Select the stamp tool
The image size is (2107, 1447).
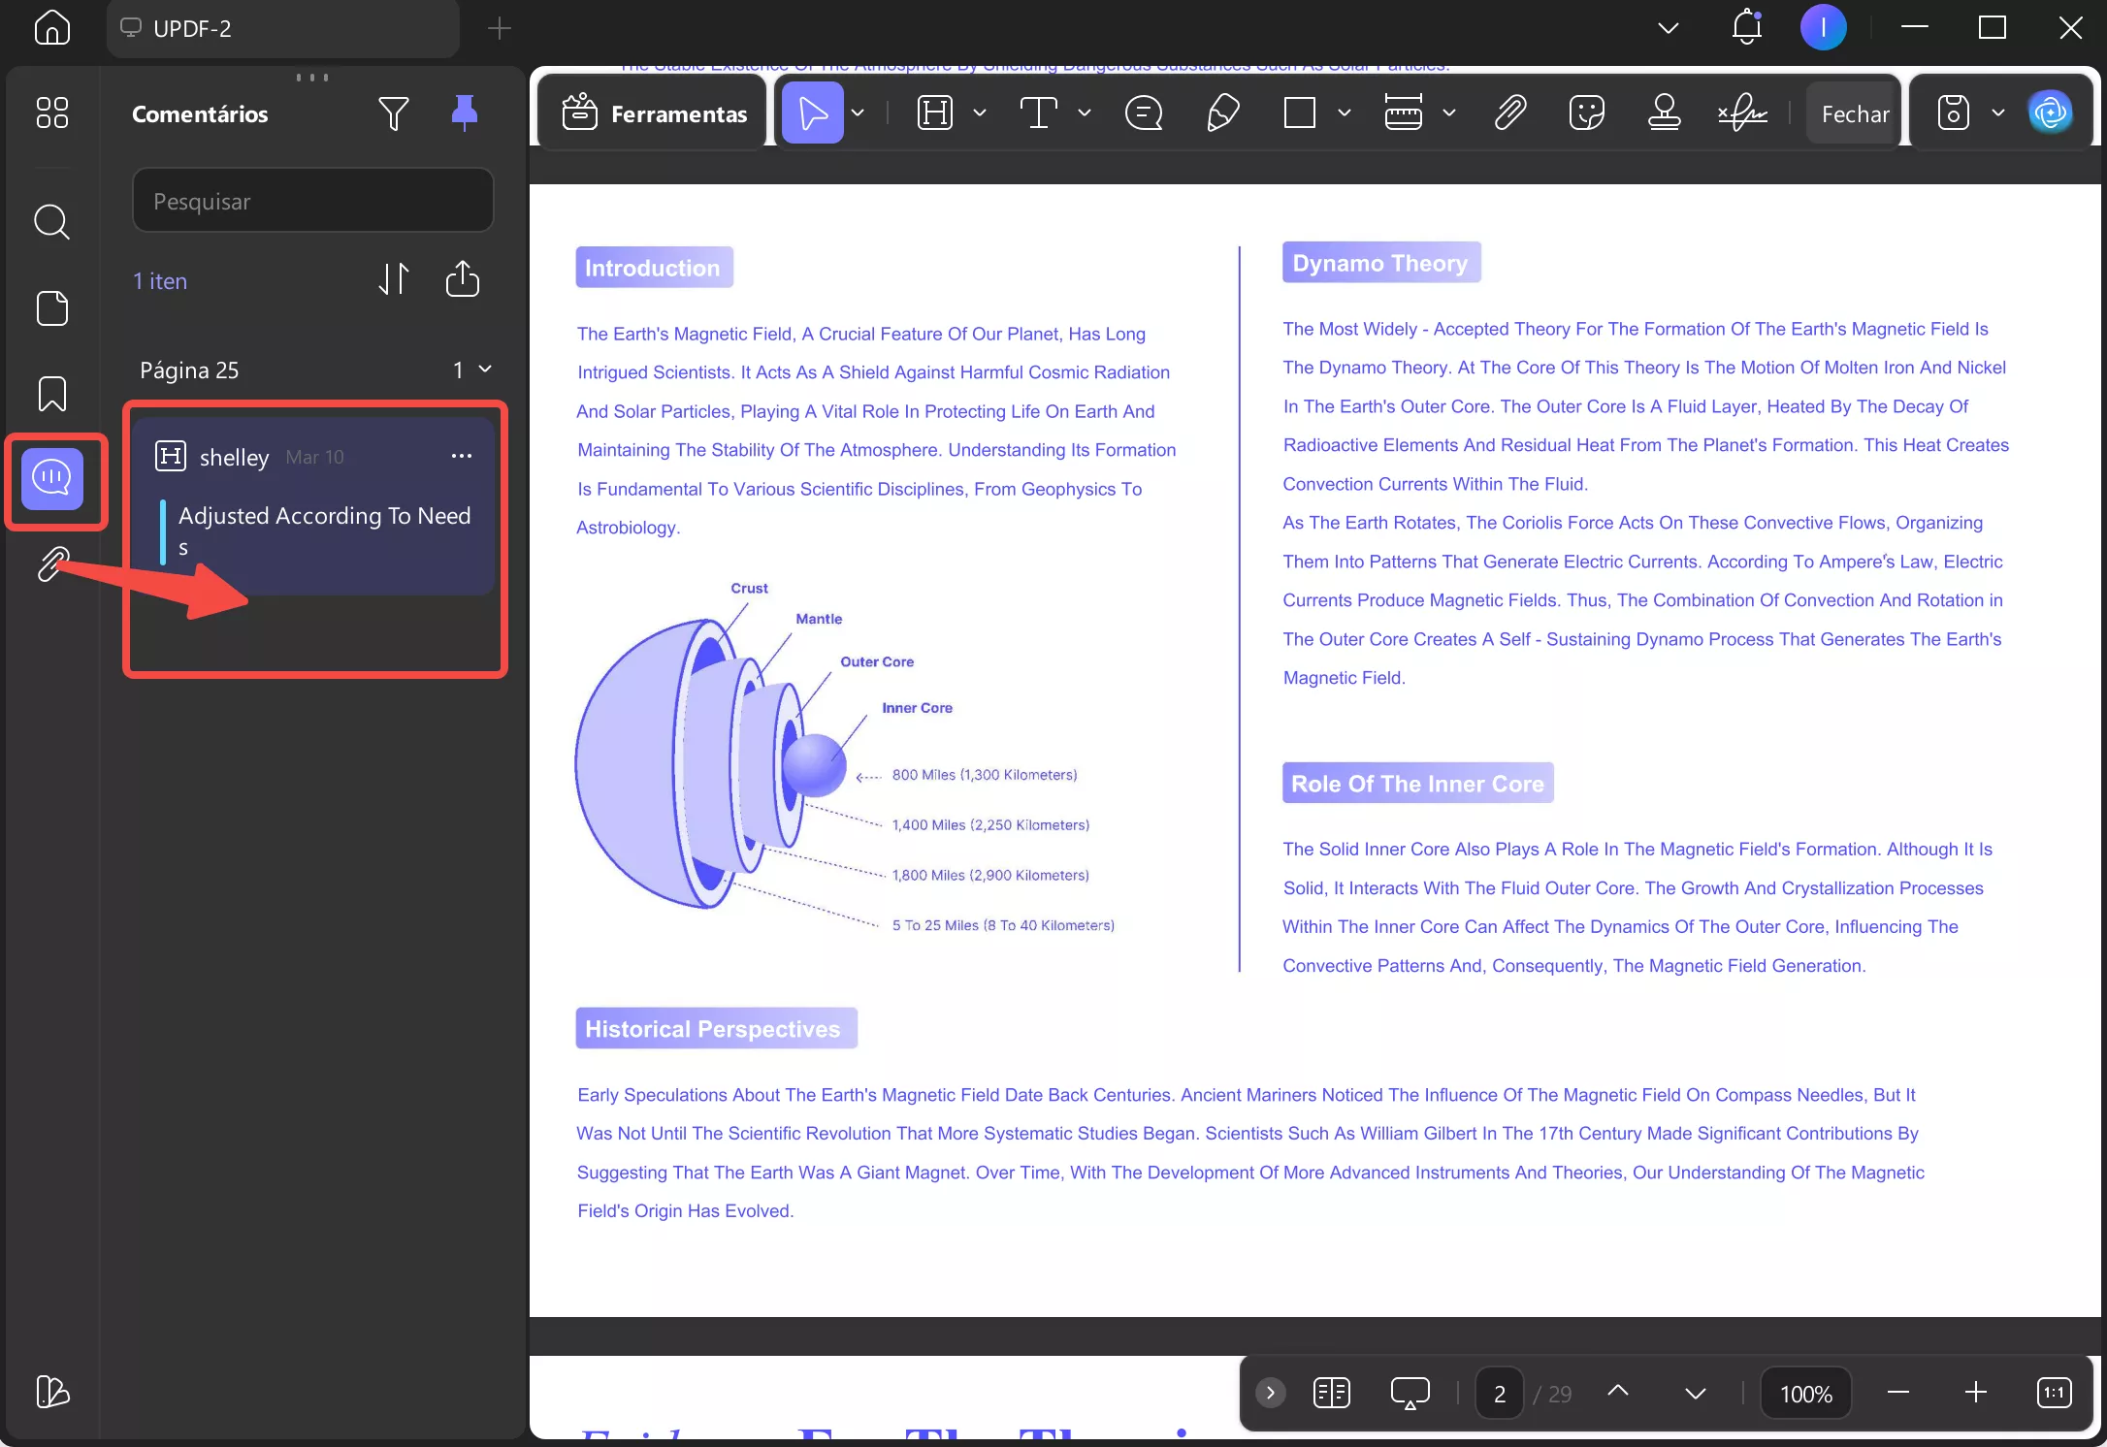point(1665,112)
